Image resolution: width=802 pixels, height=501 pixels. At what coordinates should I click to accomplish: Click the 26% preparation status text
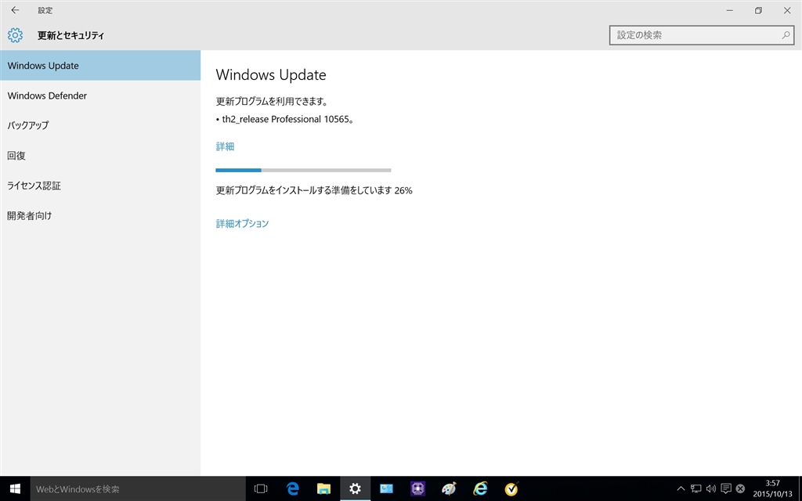pos(314,190)
